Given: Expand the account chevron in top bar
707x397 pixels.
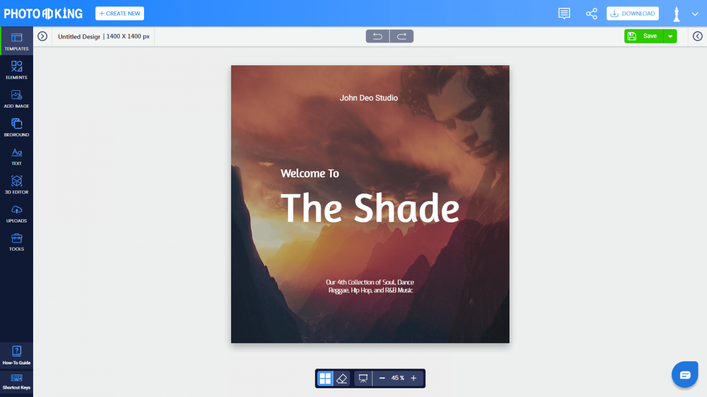Looking at the screenshot, I should [x=695, y=13].
